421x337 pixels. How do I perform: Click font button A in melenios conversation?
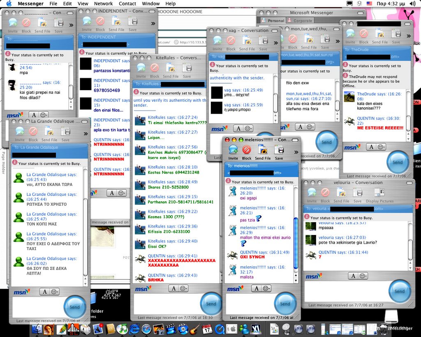257,288
